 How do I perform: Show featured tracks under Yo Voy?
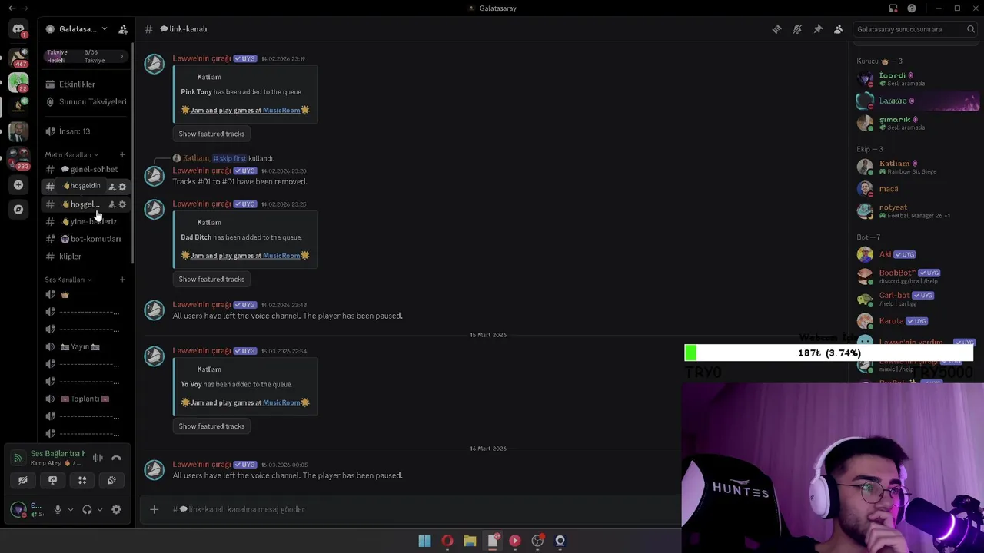tap(211, 426)
